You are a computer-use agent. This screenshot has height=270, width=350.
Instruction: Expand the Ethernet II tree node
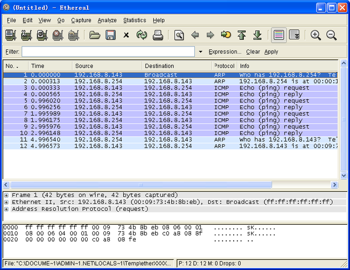click(6, 202)
